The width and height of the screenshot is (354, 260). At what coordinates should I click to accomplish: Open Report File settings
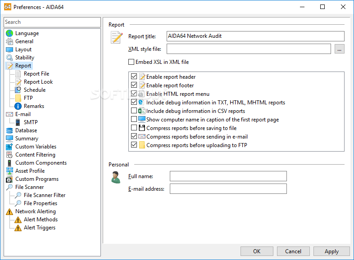click(x=36, y=74)
